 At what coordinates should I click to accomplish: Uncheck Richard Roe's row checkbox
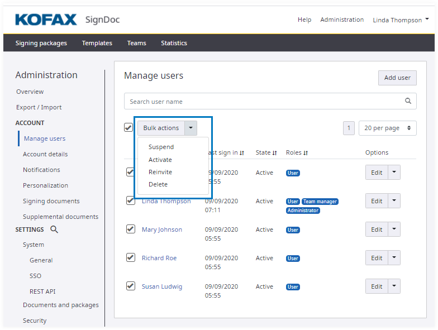coord(131,257)
